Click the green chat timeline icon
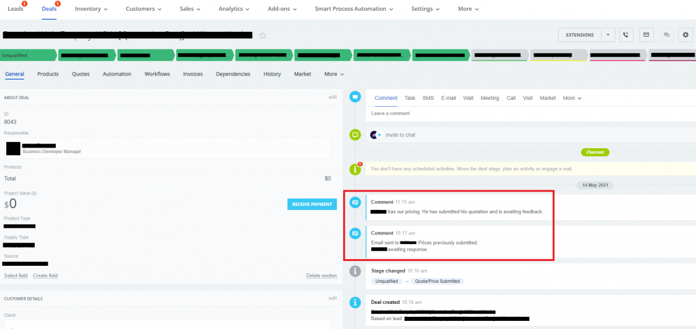The image size is (696, 329). pyautogui.click(x=354, y=135)
